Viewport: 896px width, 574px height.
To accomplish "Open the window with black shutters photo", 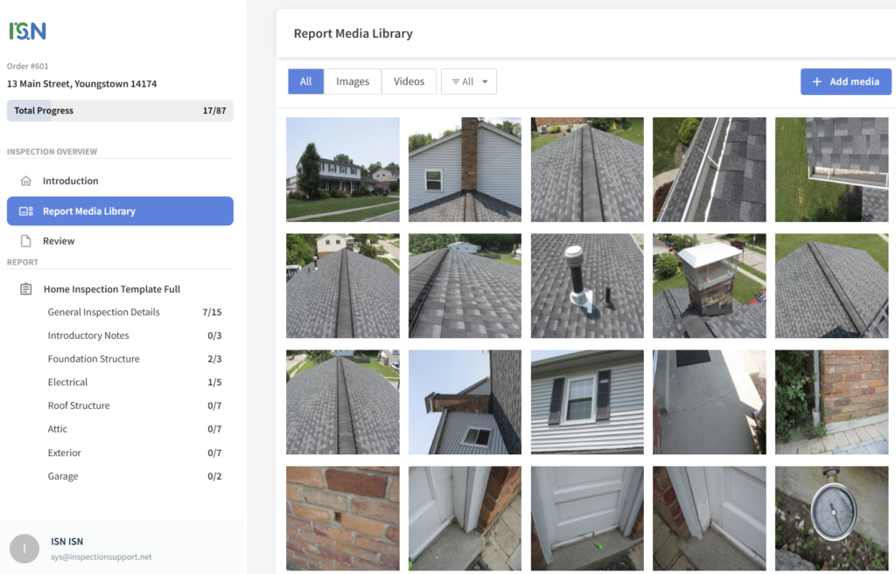I will coord(587,402).
